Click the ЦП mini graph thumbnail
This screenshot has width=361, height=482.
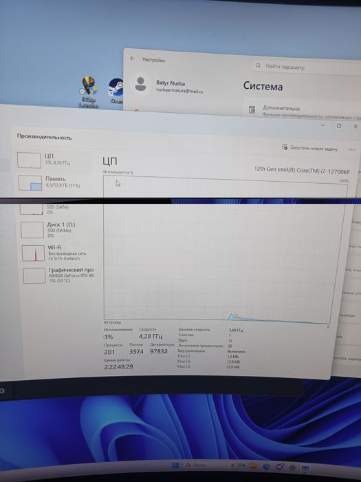pyautogui.click(x=29, y=160)
